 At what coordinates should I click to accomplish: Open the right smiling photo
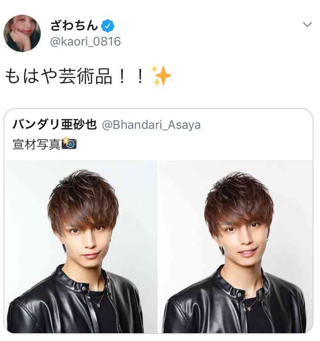pos(236,246)
